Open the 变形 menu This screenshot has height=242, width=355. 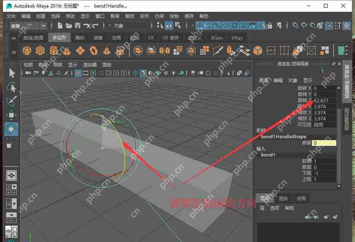[x=145, y=16]
